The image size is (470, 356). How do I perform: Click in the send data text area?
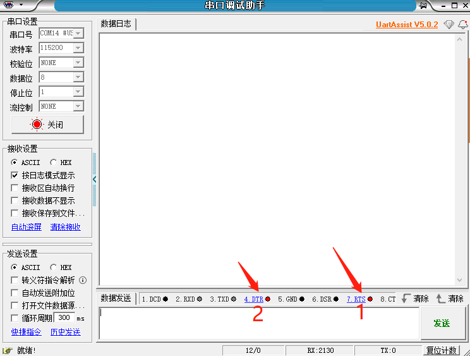(259, 324)
